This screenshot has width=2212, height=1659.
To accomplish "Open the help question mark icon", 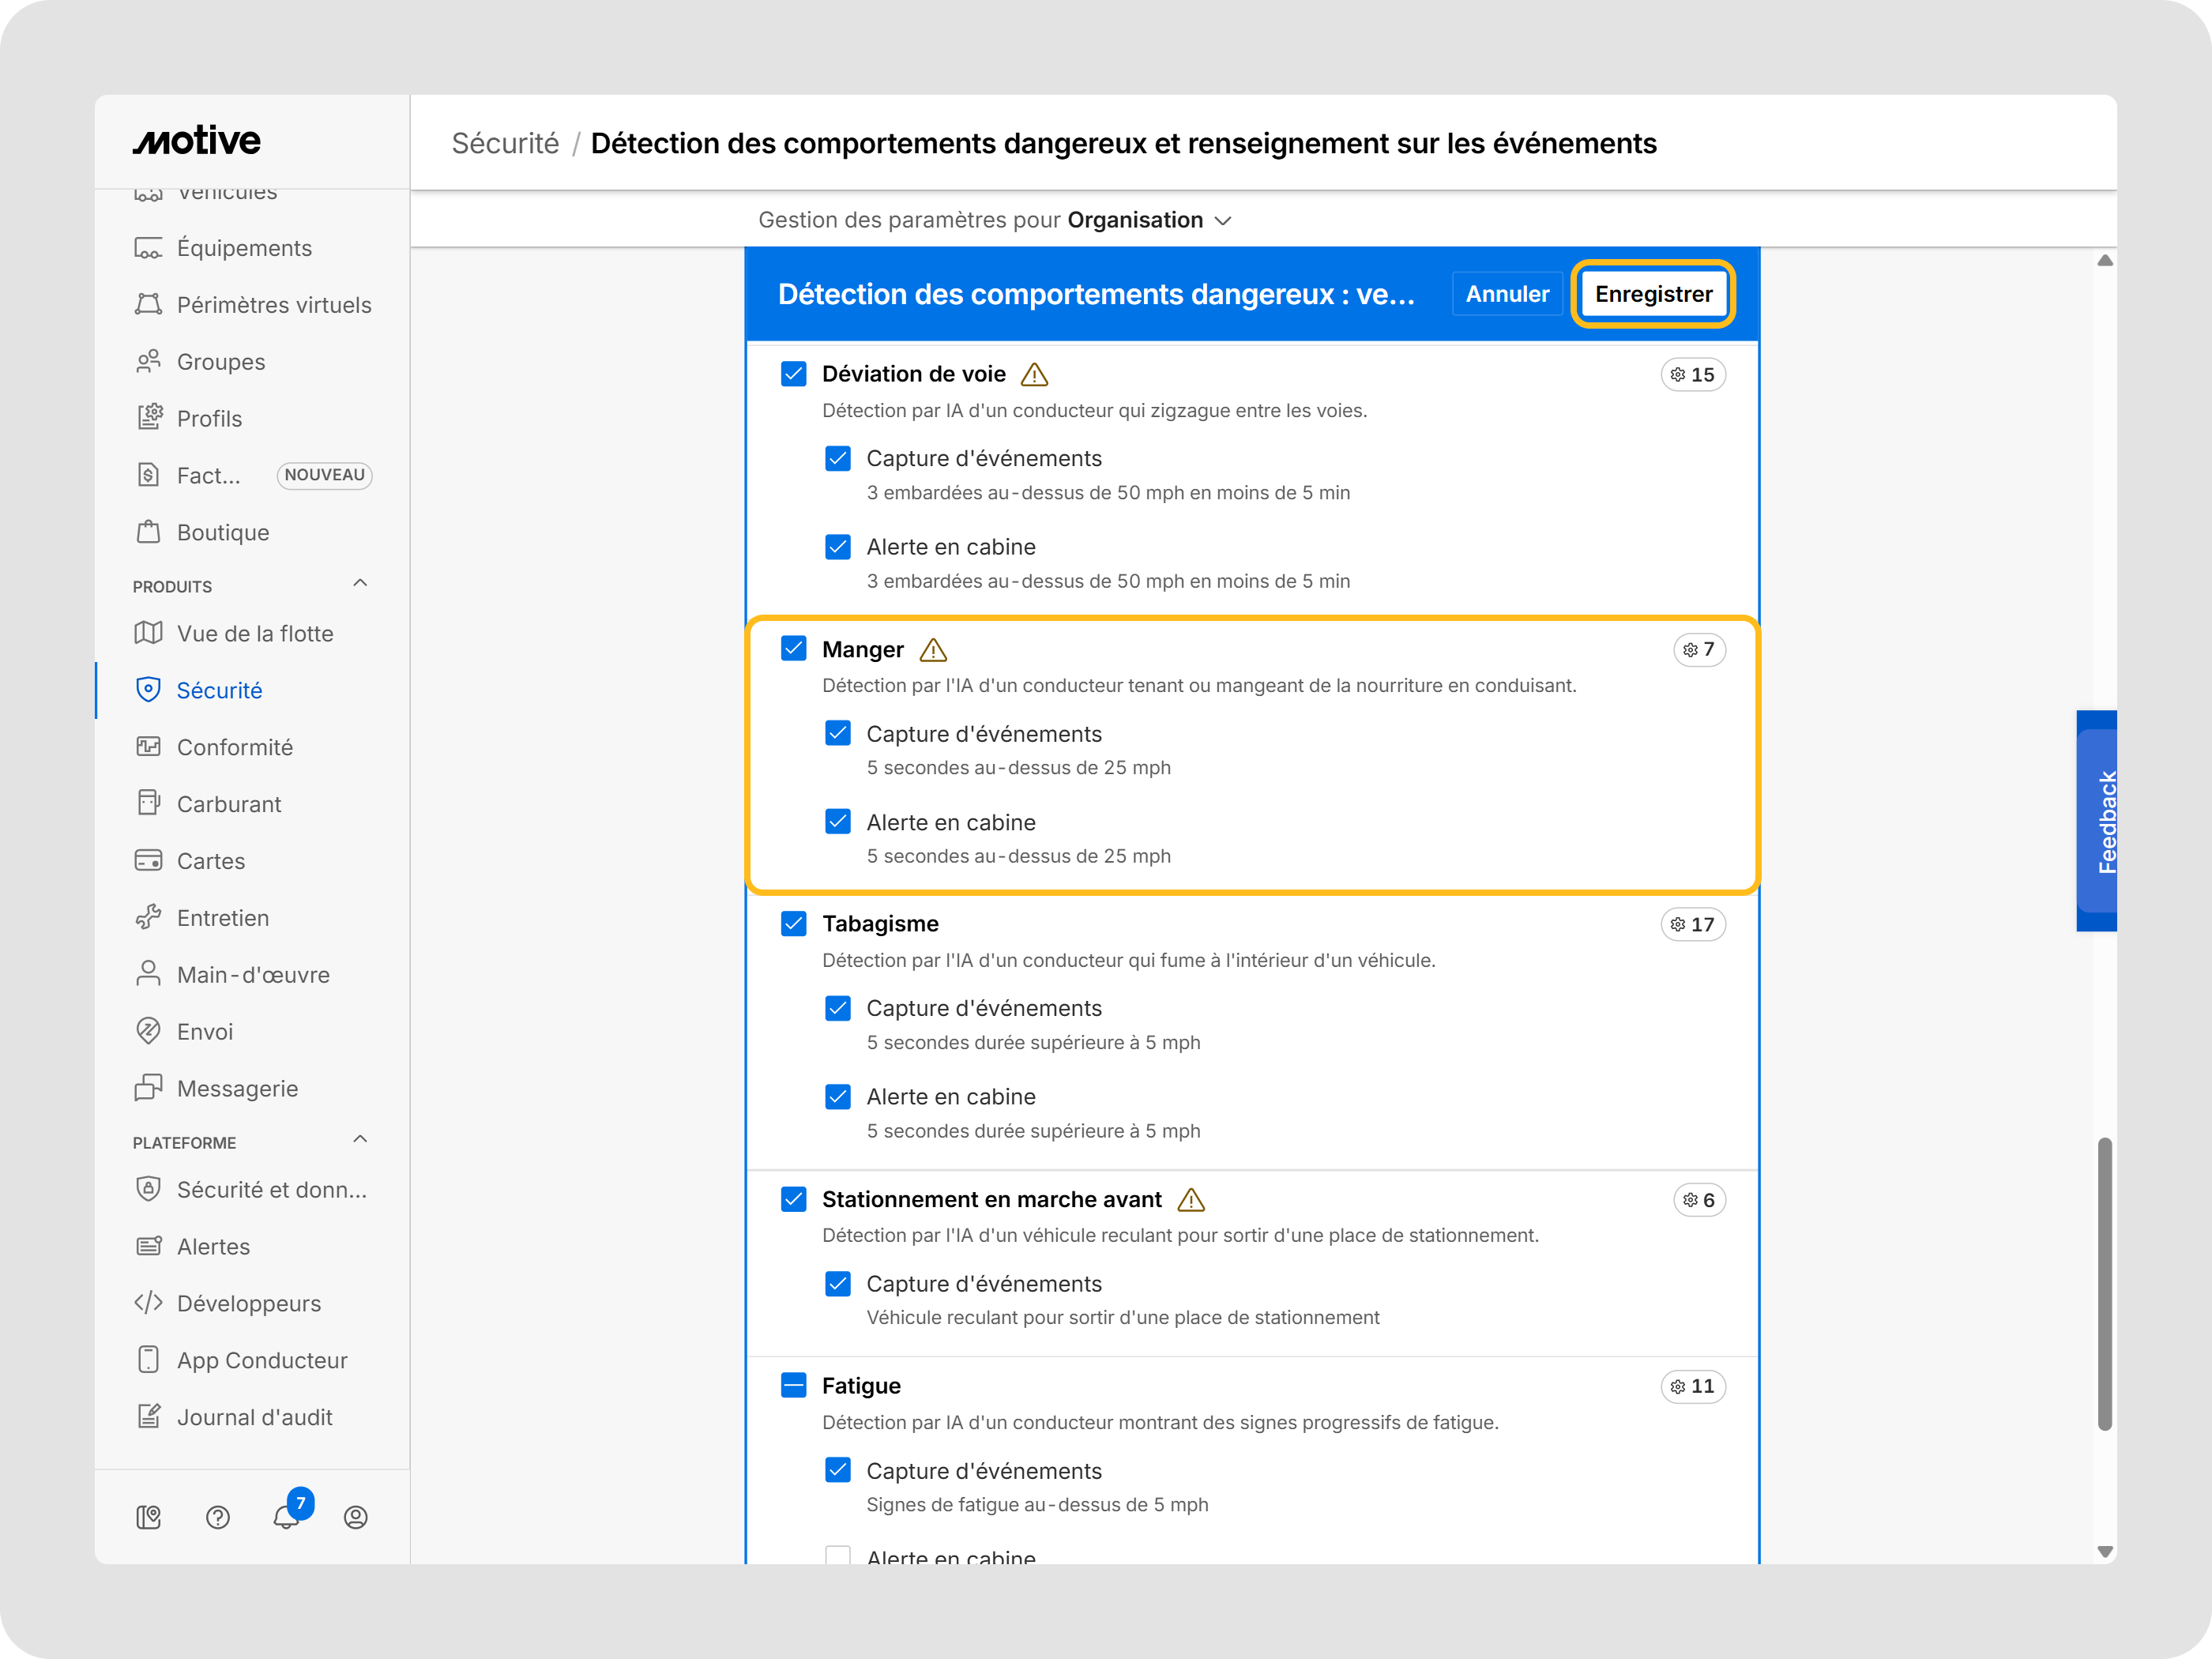I will coord(218,1517).
